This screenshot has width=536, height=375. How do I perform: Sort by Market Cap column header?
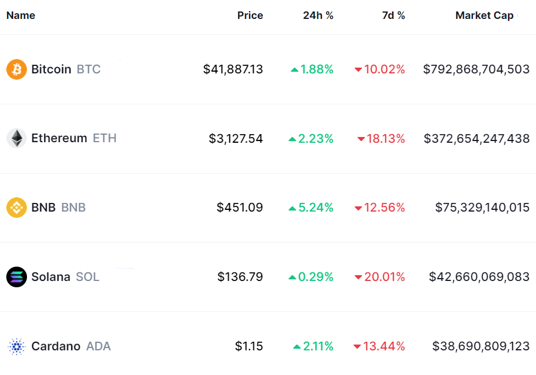pos(484,15)
